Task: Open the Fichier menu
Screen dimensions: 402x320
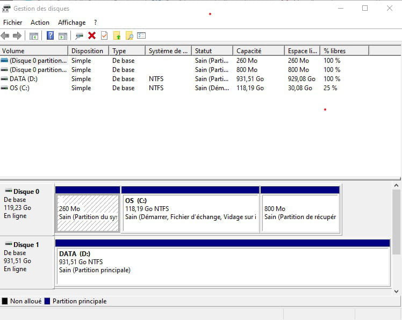Action: click(12, 23)
